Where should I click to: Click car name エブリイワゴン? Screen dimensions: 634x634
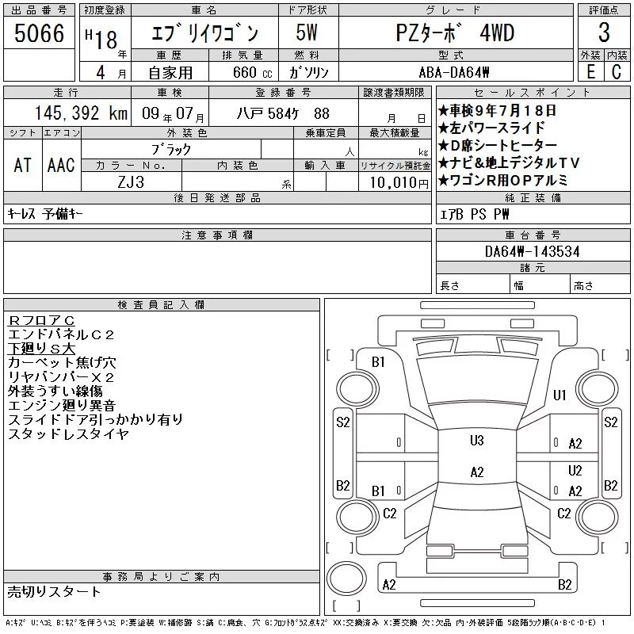pos(204,33)
